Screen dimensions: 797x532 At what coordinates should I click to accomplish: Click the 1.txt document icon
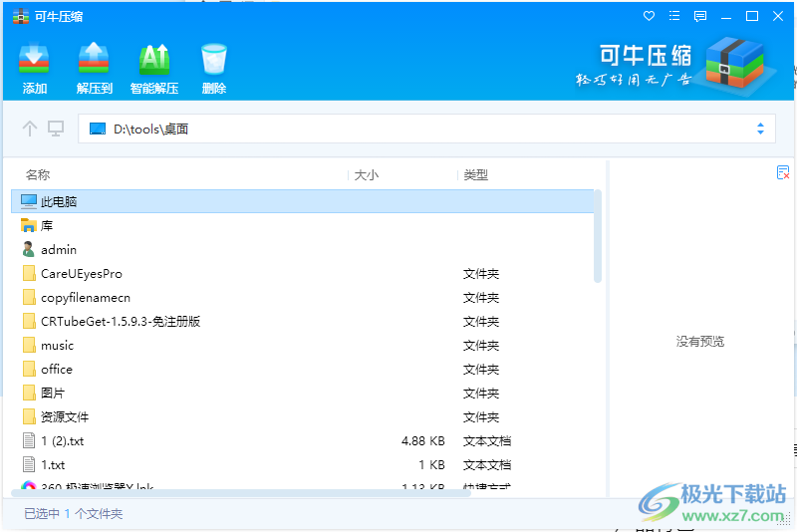29,464
